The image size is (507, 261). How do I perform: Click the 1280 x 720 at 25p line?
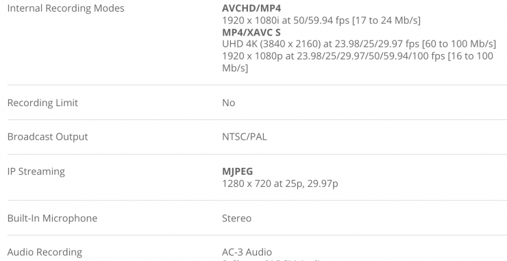pyautogui.click(x=280, y=184)
